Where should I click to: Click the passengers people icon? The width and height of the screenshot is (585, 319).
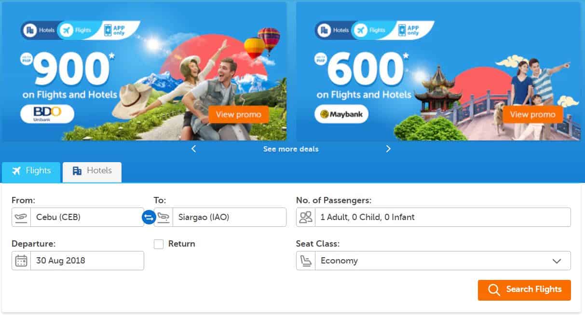pos(306,217)
